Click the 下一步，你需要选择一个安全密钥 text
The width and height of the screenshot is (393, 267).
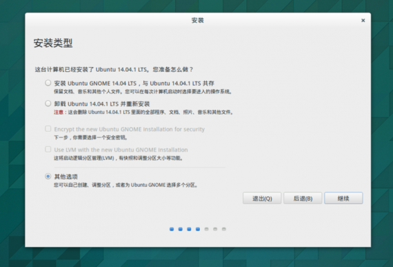(91, 137)
